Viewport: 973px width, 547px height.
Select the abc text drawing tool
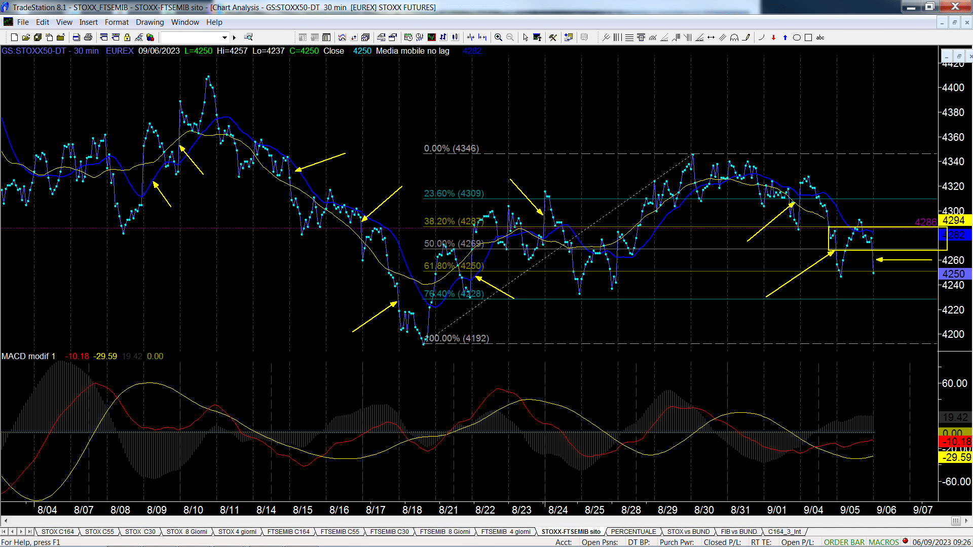pos(820,37)
